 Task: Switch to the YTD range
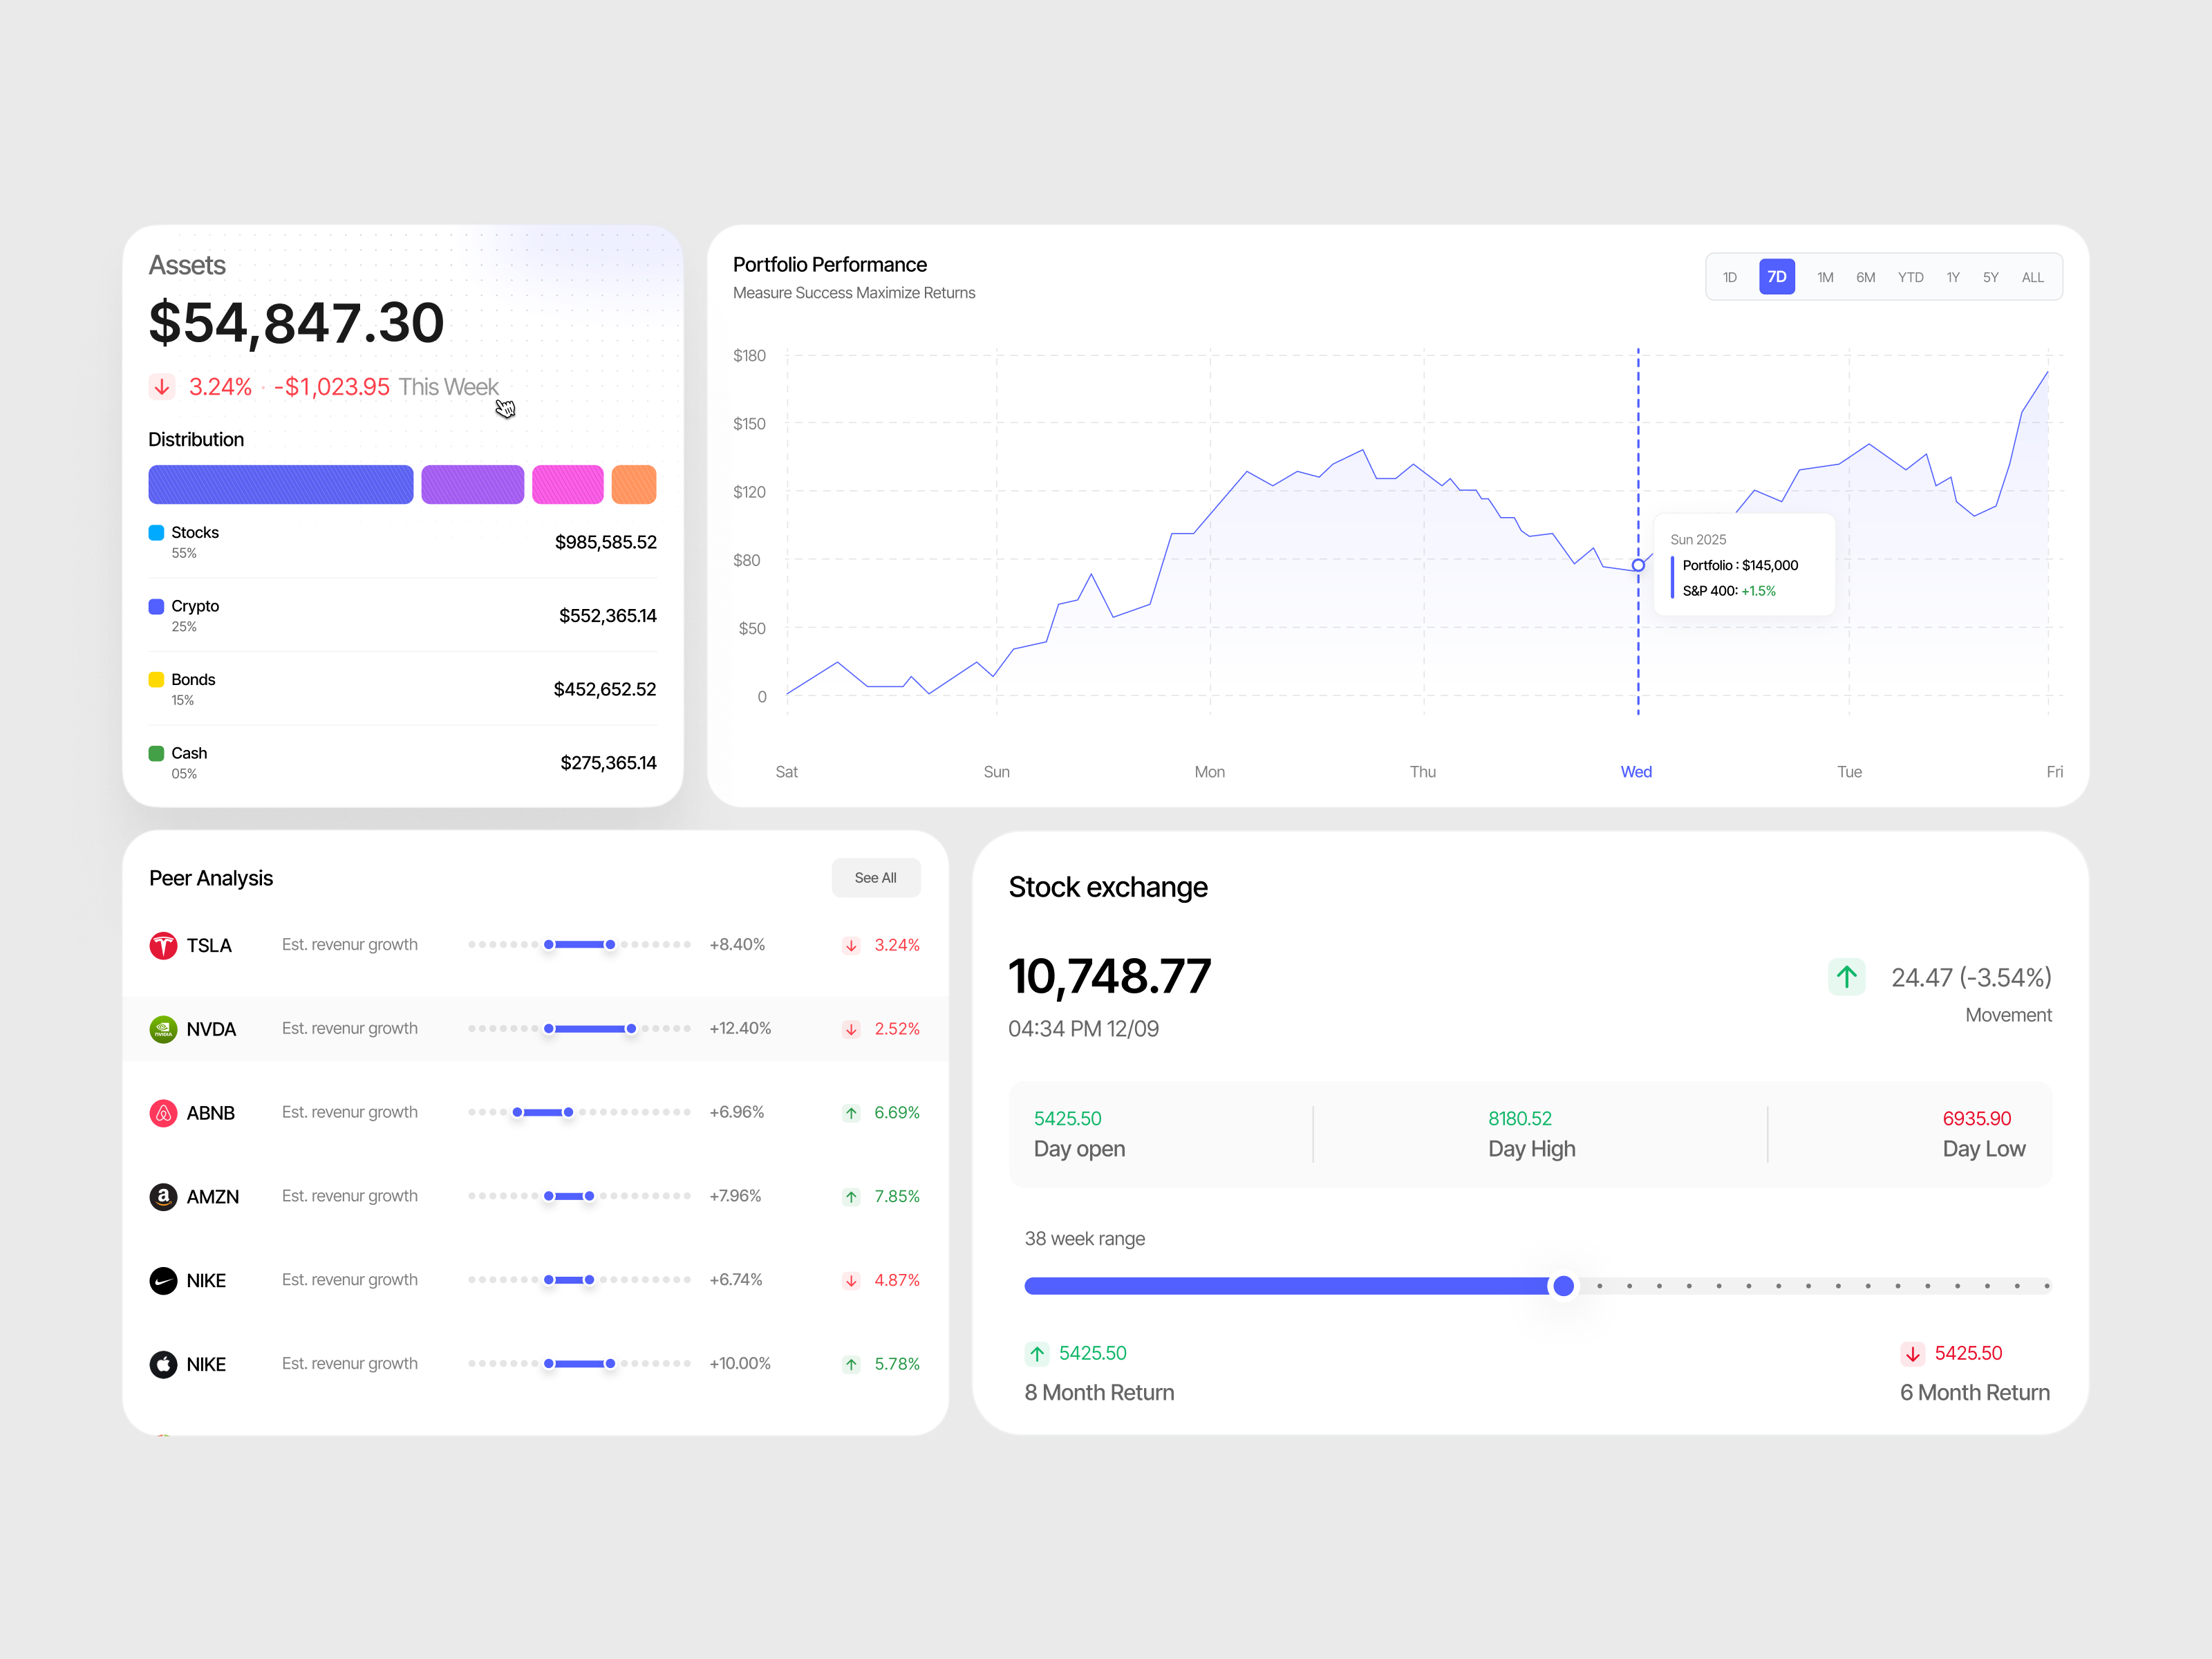(x=1910, y=277)
